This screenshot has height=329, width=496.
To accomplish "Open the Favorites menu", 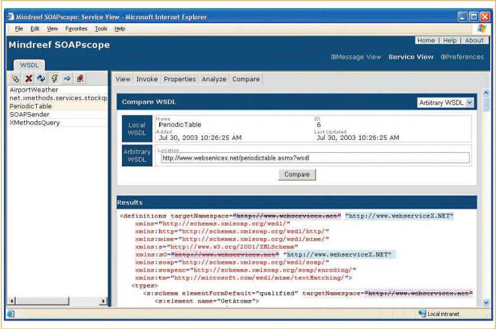I will pos(76,28).
